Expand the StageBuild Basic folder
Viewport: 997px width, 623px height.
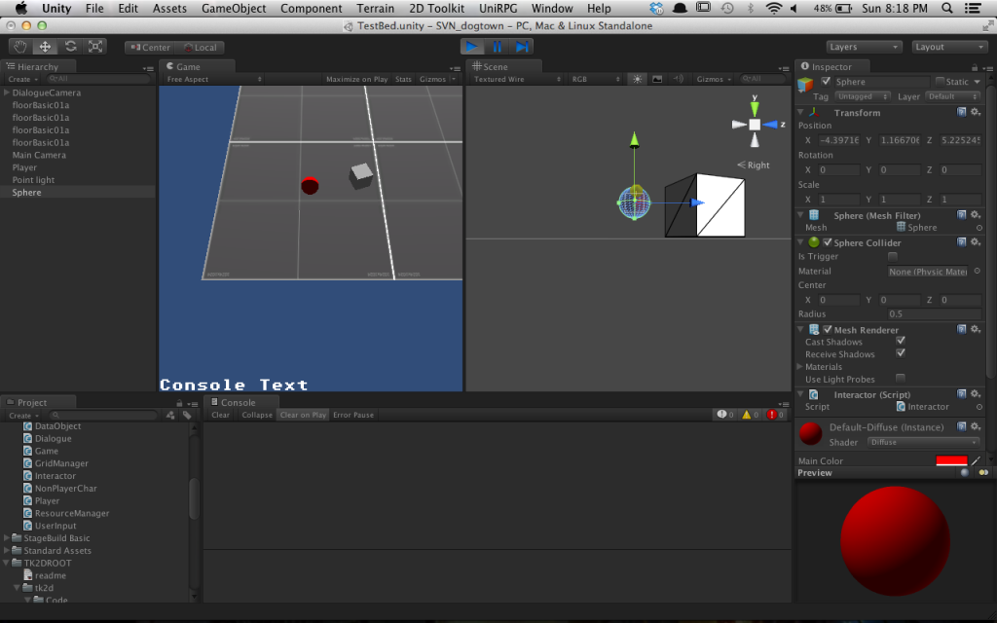coord(7,537)
